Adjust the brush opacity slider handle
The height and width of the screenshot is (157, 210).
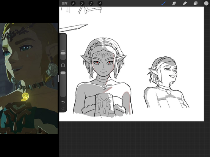point(63,73)
